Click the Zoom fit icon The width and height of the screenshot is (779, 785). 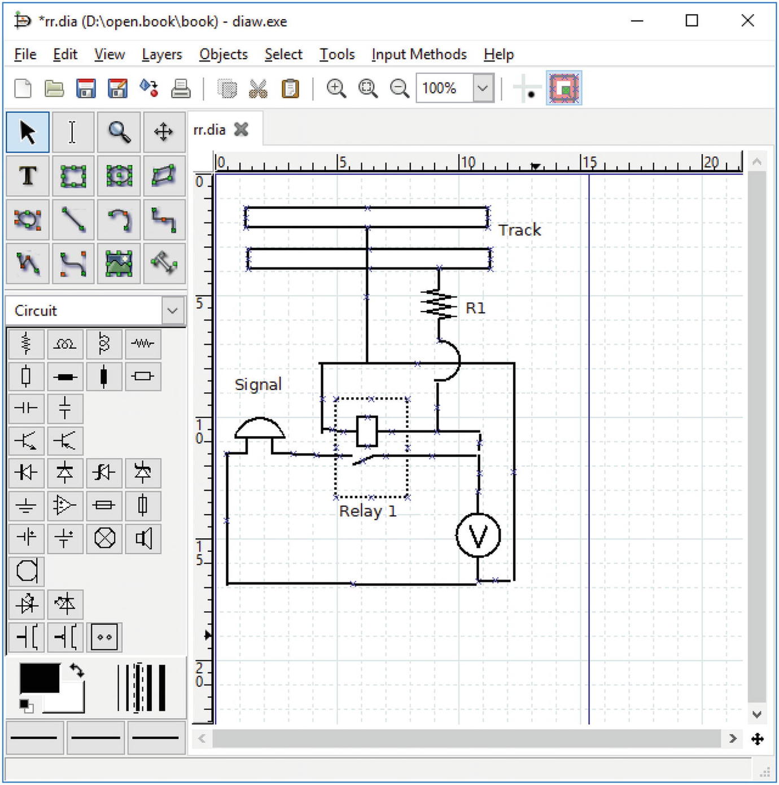[x=368, y=89]
